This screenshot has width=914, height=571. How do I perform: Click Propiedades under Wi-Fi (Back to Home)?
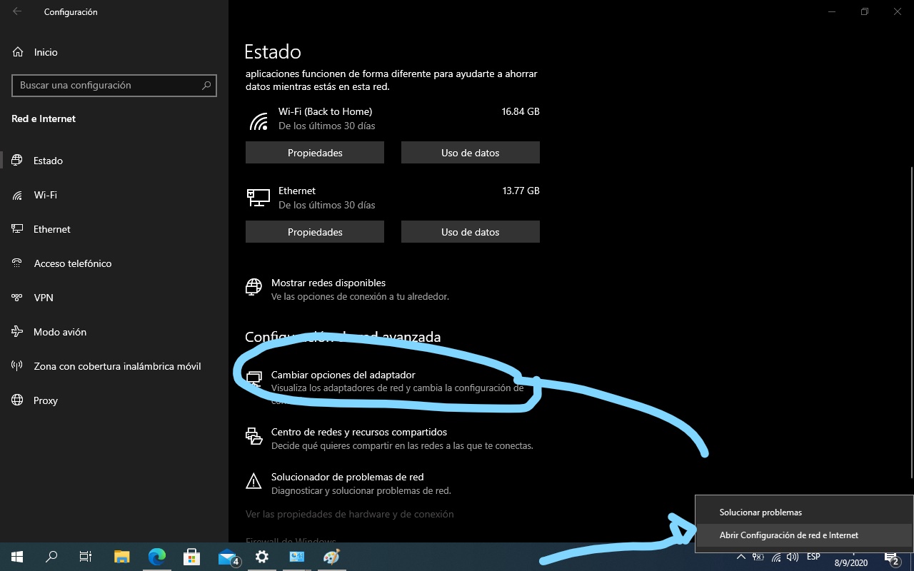[314, 152]
